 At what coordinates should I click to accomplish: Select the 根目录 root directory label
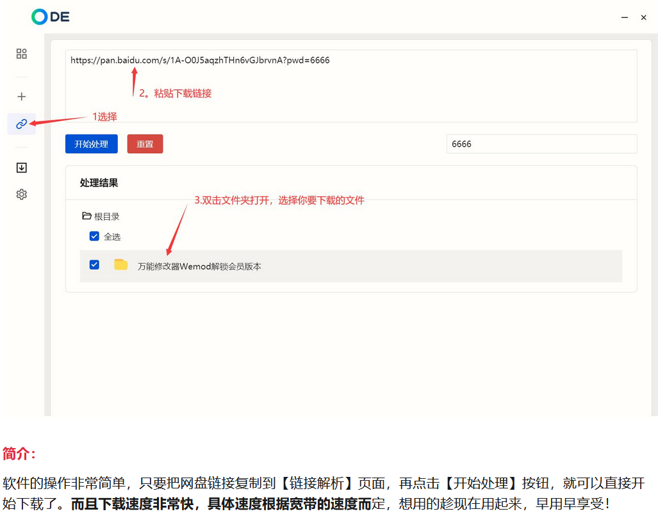pyautogui.click(x=107, y=217)
